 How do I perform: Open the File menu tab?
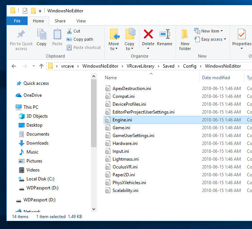pos(17,21)
